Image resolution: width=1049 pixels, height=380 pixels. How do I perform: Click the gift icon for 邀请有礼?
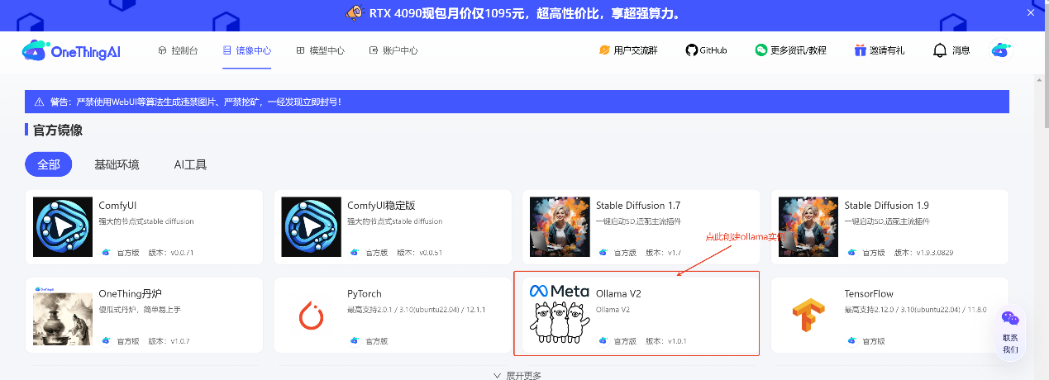tap(861, 50)
